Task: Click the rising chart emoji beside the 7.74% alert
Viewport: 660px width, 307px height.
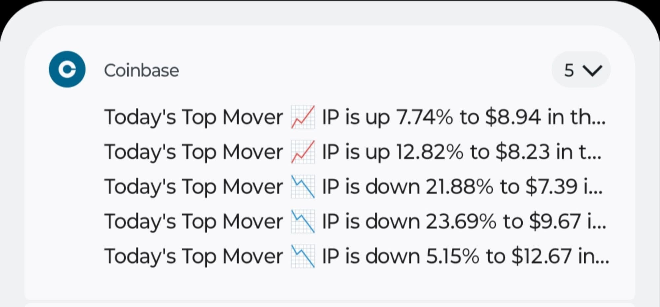Action: (x=303, y=117)
